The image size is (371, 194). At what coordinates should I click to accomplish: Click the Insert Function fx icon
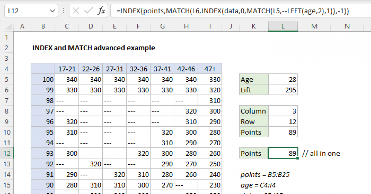[x=102, y=10]
